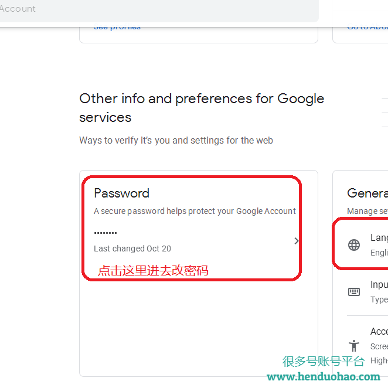Click the General preferences heading
388x388 pixels.
[367, 193]
